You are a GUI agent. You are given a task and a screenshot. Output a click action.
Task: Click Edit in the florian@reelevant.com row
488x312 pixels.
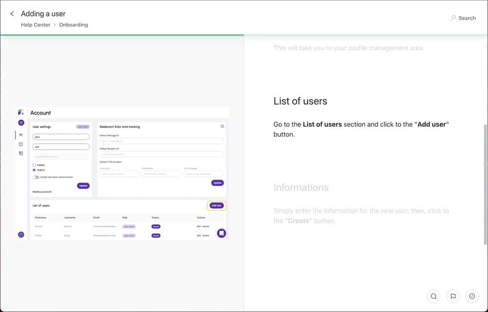point(199,235)
